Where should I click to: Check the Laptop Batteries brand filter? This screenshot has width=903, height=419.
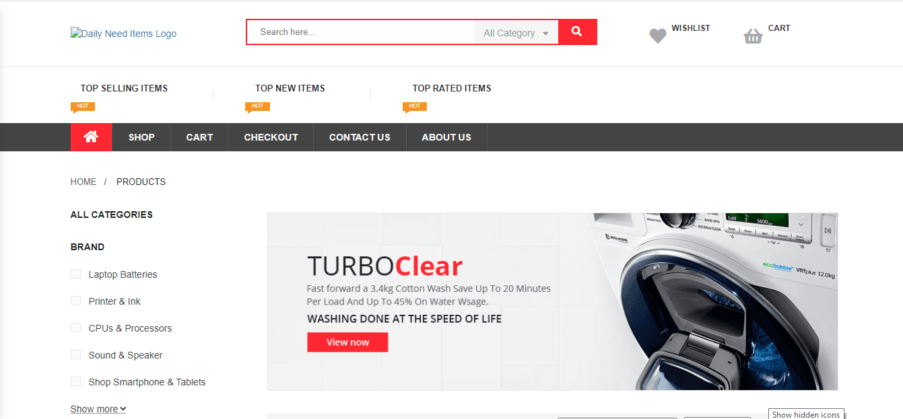[x=75, y=274]
